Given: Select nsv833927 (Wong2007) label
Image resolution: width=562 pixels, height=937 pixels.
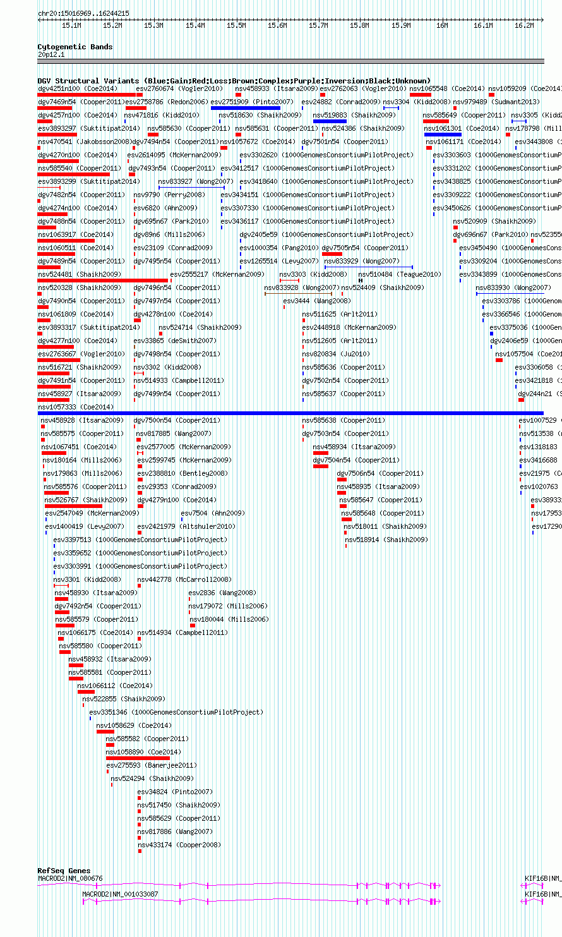Looking at the screenshot, I should [x=196, y=182].
